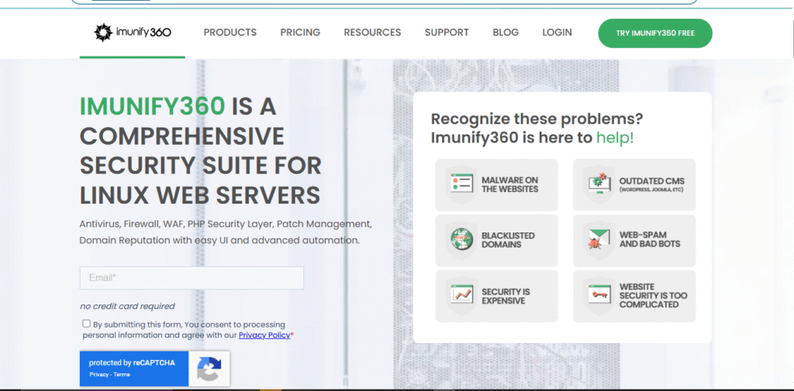Select the Security is Expensive text

(x=506, y=296)
